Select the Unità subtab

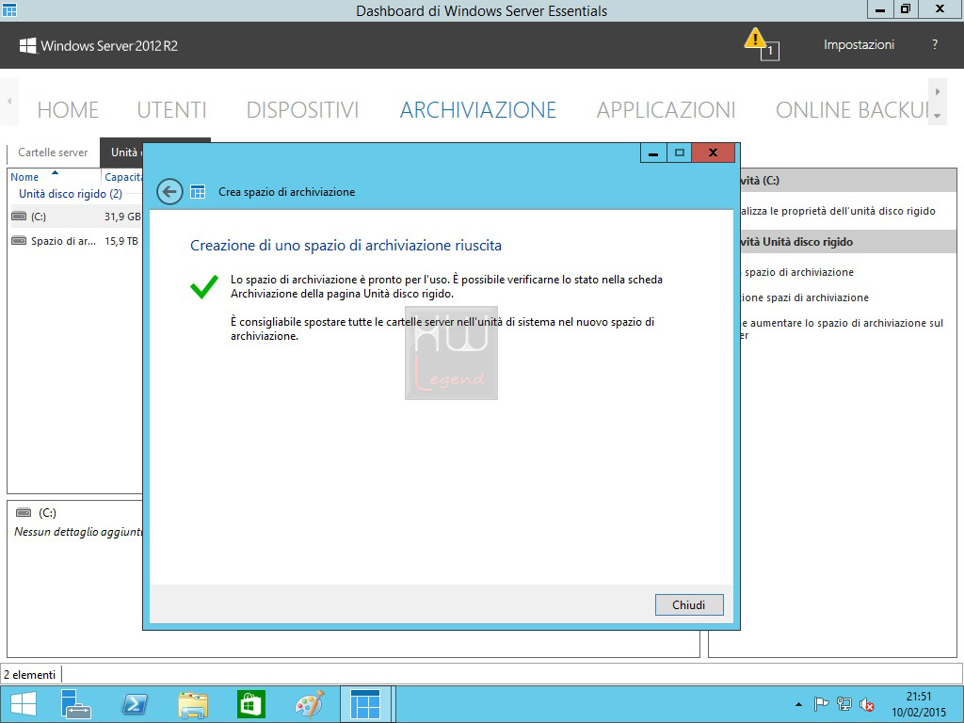(121, 153)
